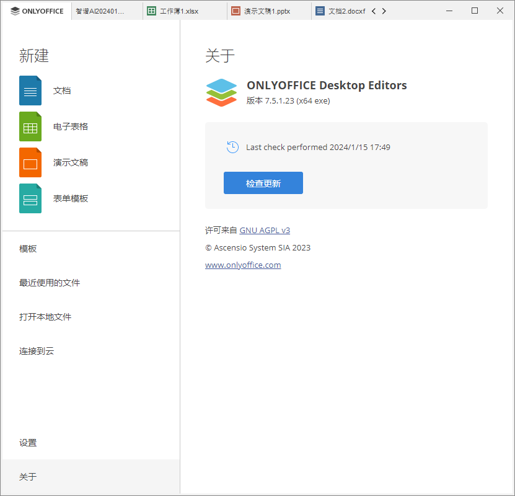Switch to the 智谱AI202401 tab
Screen dimensions: 515x496
pos(107,11)
